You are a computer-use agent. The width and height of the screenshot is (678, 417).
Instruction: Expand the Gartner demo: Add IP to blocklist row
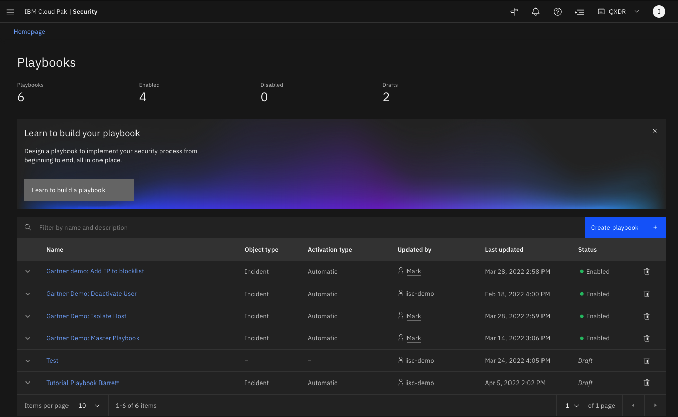[28, 272]
